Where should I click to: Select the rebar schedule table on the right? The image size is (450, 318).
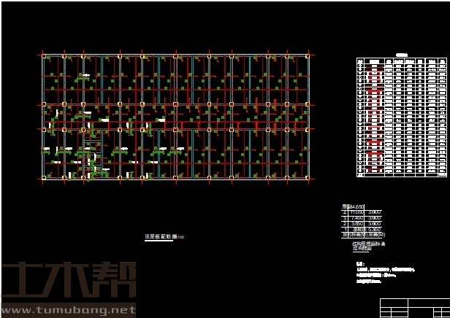[402, 117]
